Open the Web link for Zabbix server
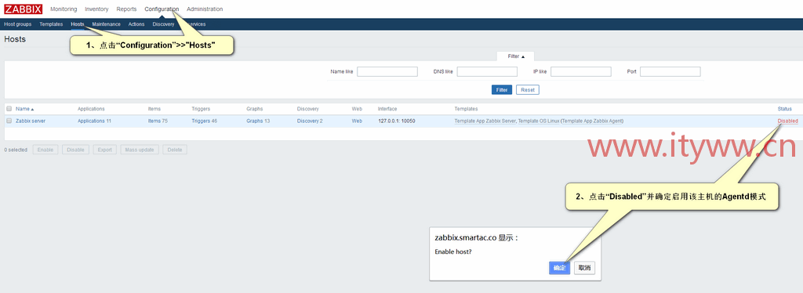This screenshot has height=293, width=803. pyautogui.click(x=357, y=121)
